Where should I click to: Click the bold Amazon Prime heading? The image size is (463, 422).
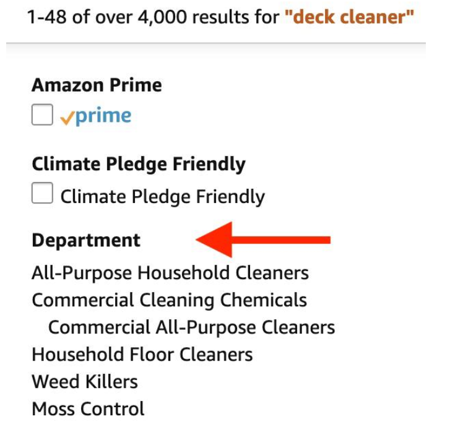(x=97, y=85)
